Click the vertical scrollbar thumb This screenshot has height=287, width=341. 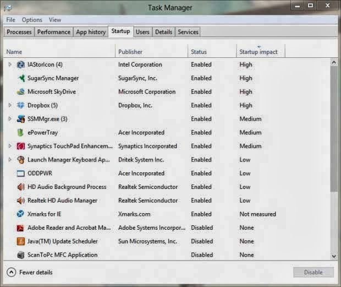pyautogui.click(x=334, y=128)
